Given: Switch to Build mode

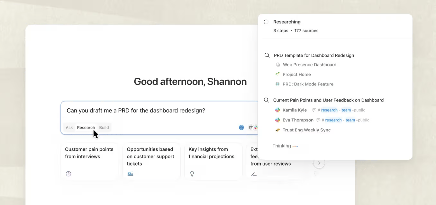Looking at the screenshot, I should click(104, 128).
